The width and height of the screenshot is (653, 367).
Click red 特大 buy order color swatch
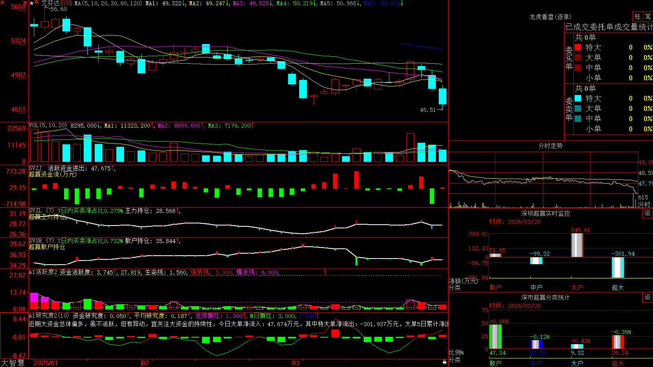tap(578, 47)
